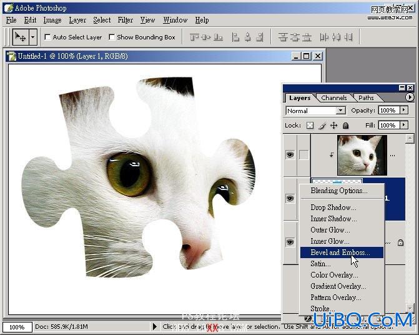Click the Align Top Edges icon
This screenshot has width=419, height=335.
(x=194, y=37)
